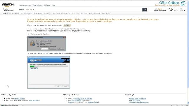Go to Manage Your Kindle
This screenshot has height=106, width=189.
95,14
